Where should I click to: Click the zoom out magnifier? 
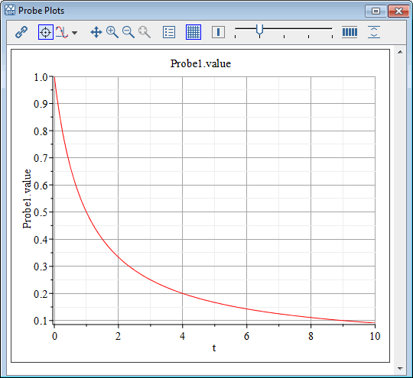(x=128, y=32)
